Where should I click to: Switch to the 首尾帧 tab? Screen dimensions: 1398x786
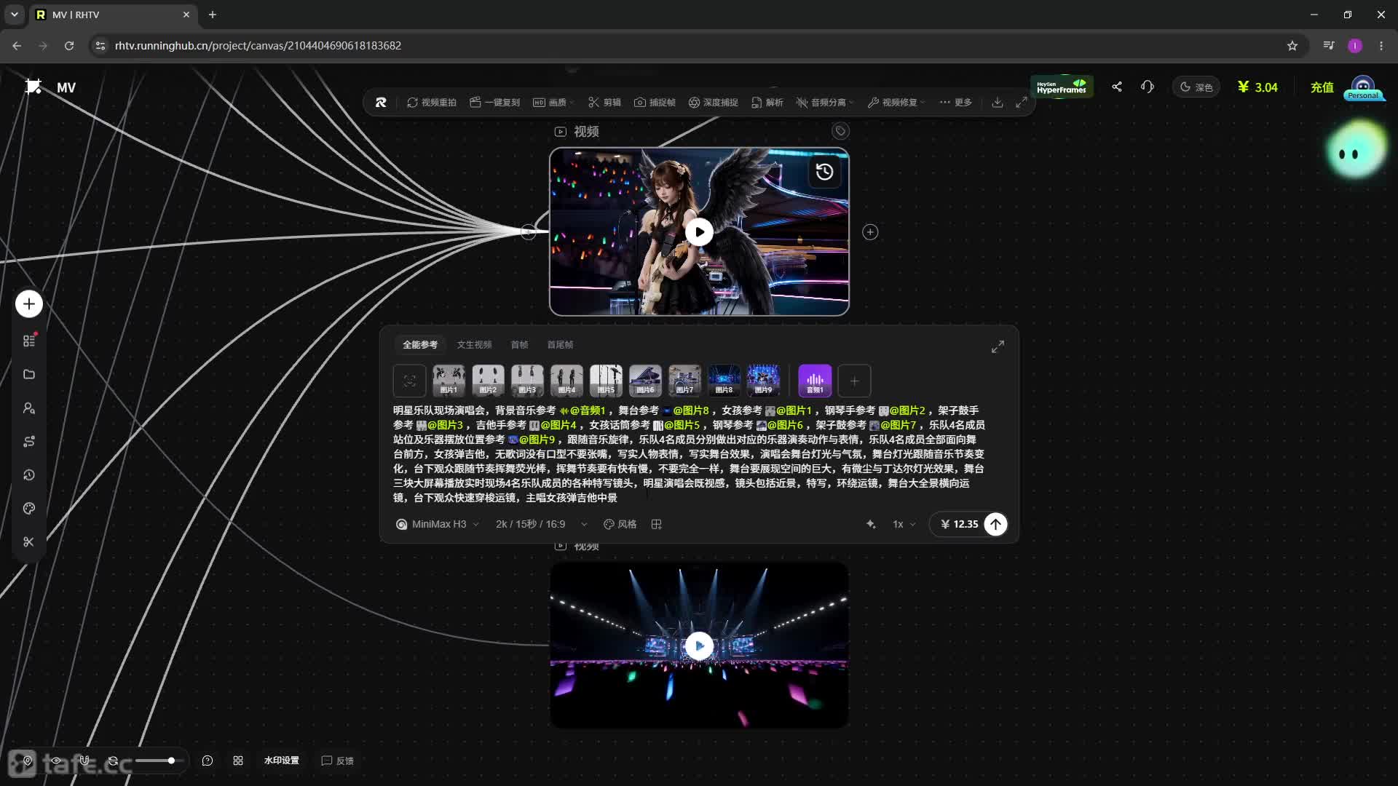(x=560, y=344)
